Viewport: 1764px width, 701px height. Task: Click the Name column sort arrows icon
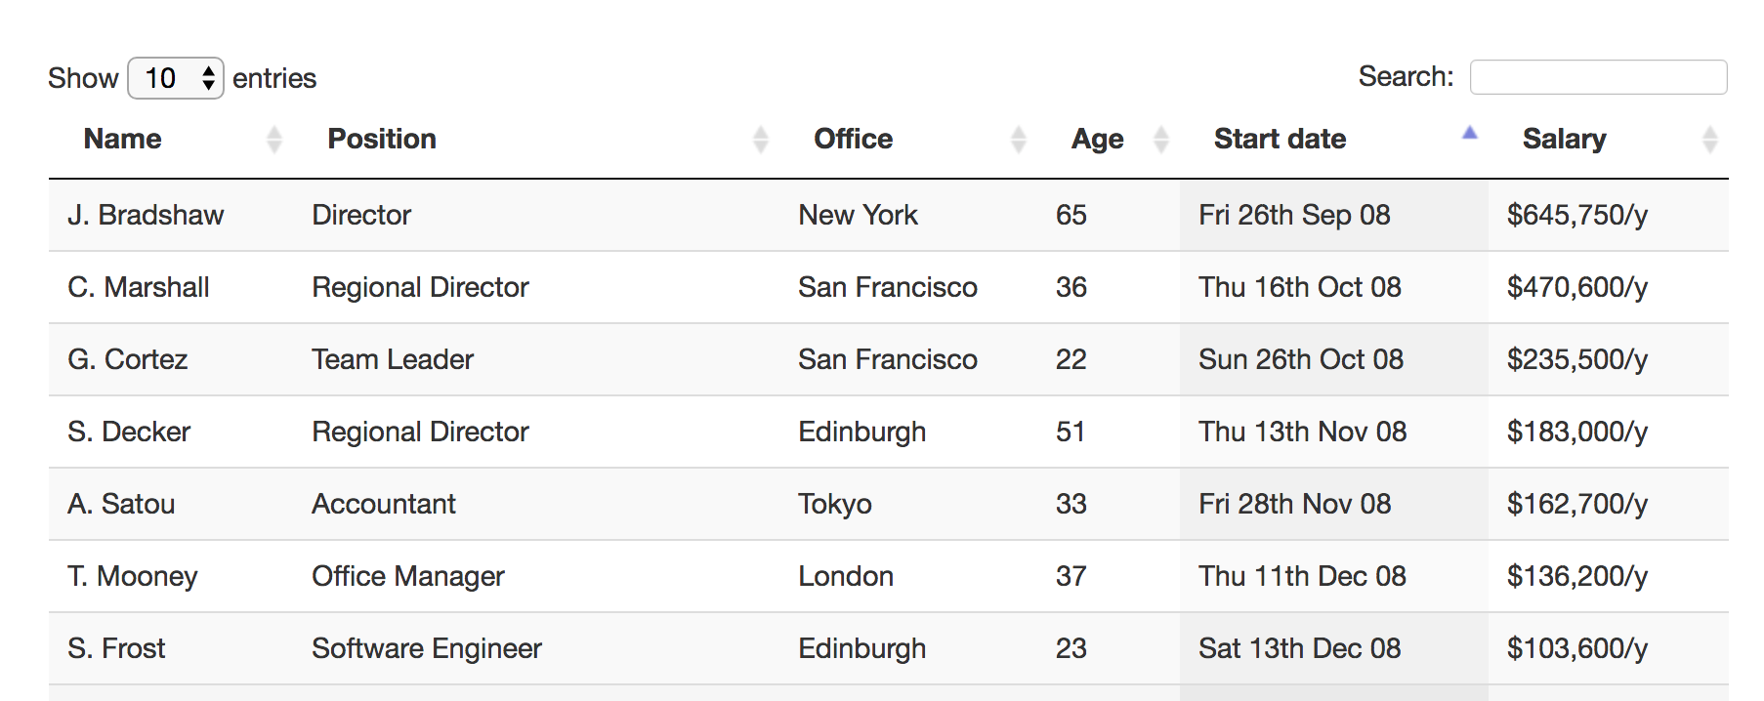point(274,140)
